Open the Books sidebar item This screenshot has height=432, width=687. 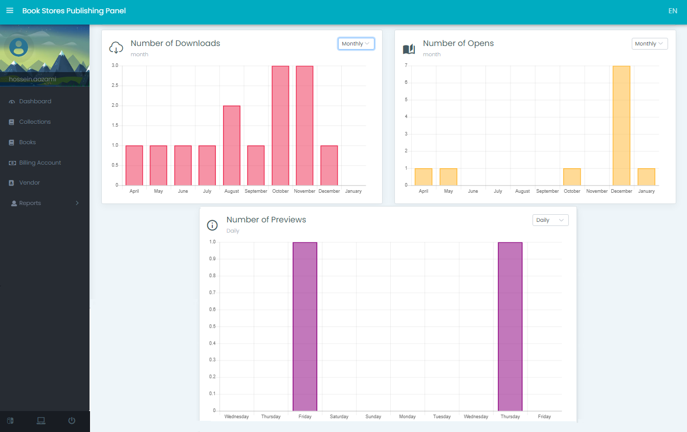pyautogui.click(x=28, y=142)
